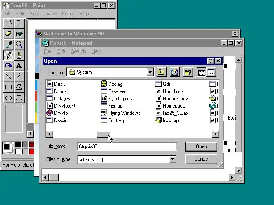274x205 pixels.
Task: Open Notepad's Help menu
Action: coord(96,51)
